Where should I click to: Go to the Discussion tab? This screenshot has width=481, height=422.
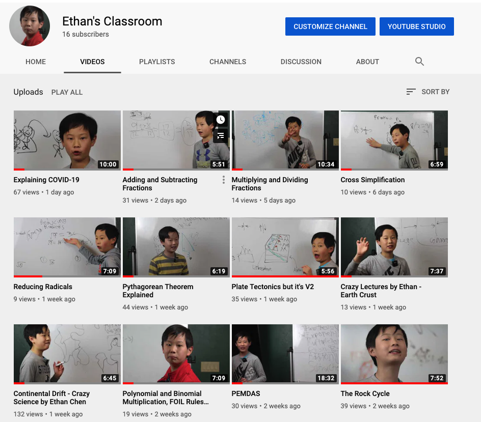coord(301,62)
